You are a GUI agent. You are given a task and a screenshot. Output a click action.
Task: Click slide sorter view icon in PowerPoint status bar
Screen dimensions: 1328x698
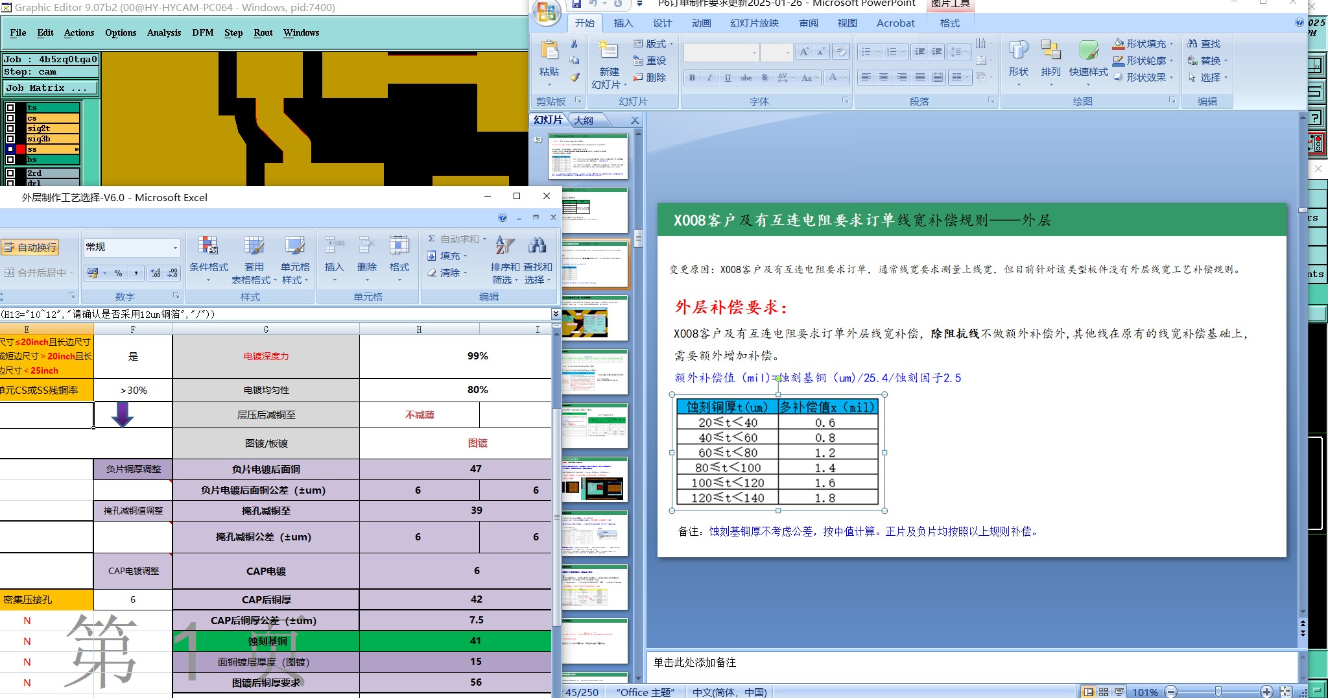click(x=1103, y=692)
